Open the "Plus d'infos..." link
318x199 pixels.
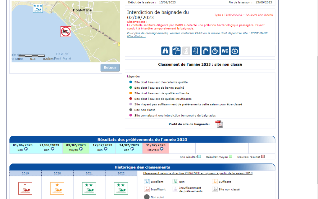pyautogui.click(x=137, y=36)
